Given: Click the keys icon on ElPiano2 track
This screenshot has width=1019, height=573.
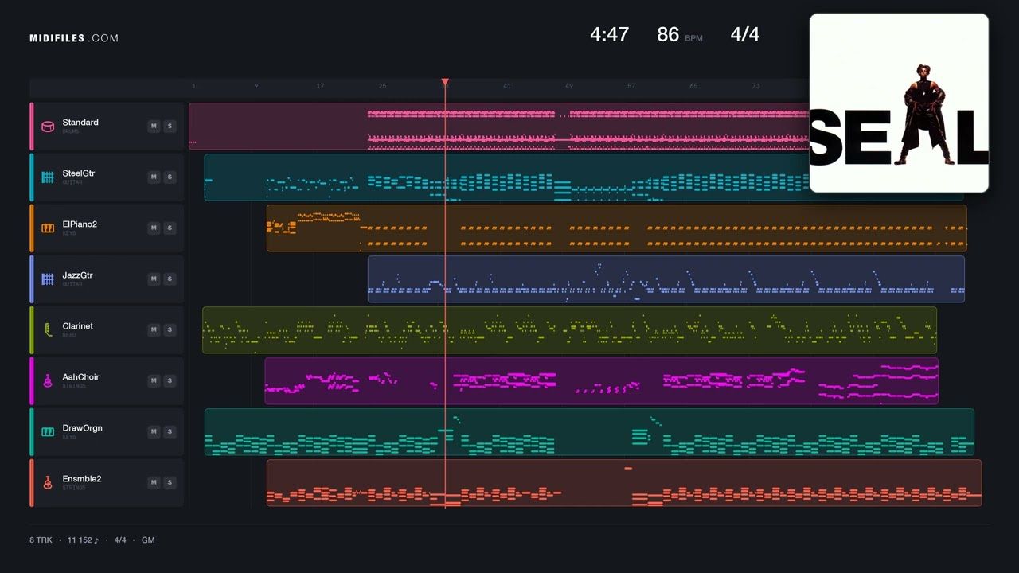Looking at the screenshot, I should [x=48, y=228].
